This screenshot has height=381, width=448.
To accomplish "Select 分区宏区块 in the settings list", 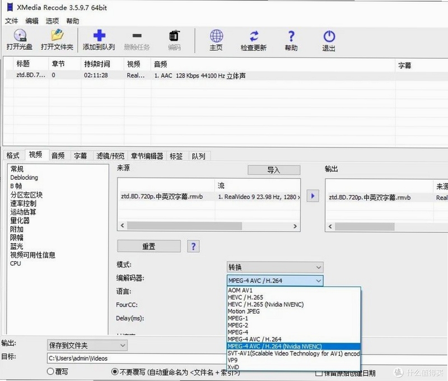I will 26,194.
